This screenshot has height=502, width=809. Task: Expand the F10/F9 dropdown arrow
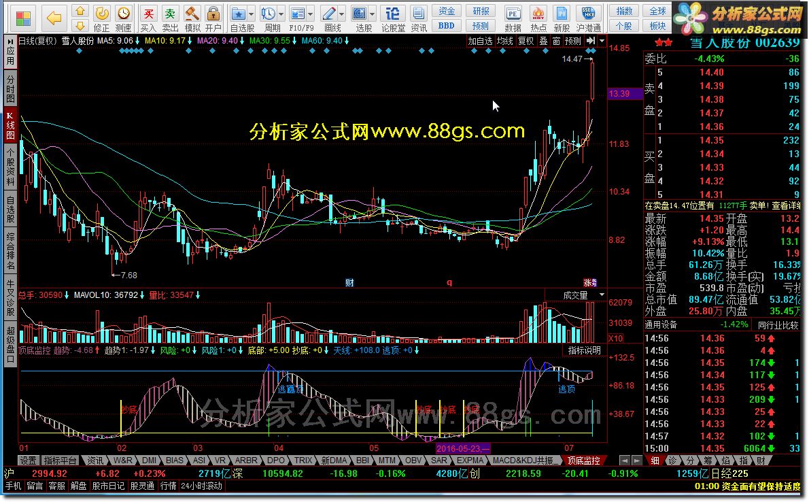[x=311, y=14]
